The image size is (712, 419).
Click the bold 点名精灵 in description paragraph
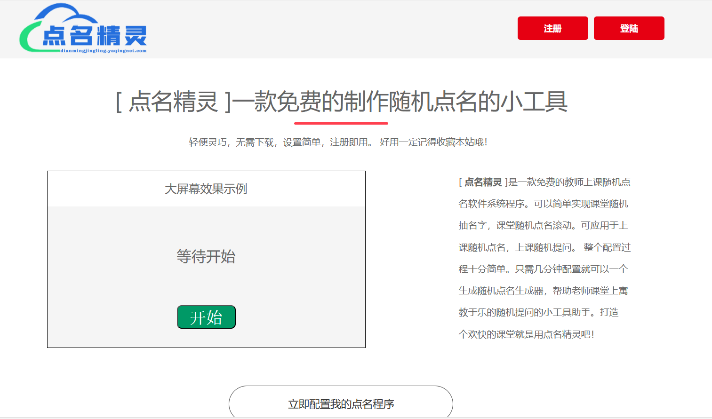[483, 182]
